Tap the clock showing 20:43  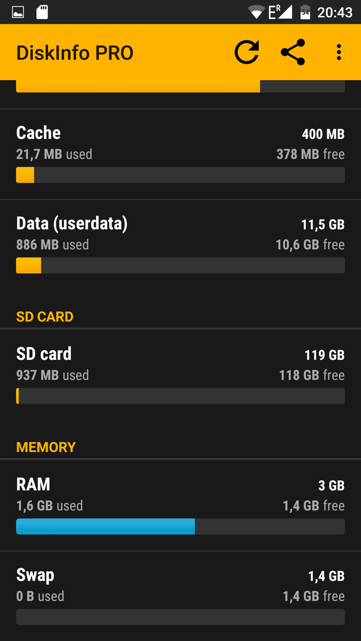tap(335, 12)
